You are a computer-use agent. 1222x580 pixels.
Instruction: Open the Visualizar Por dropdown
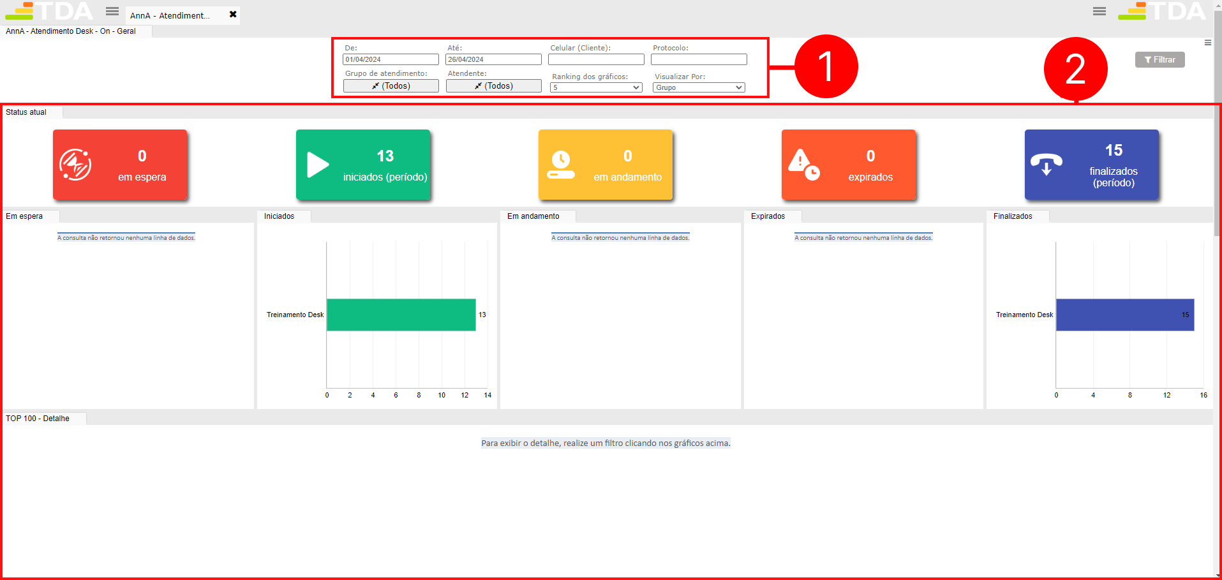699,87
